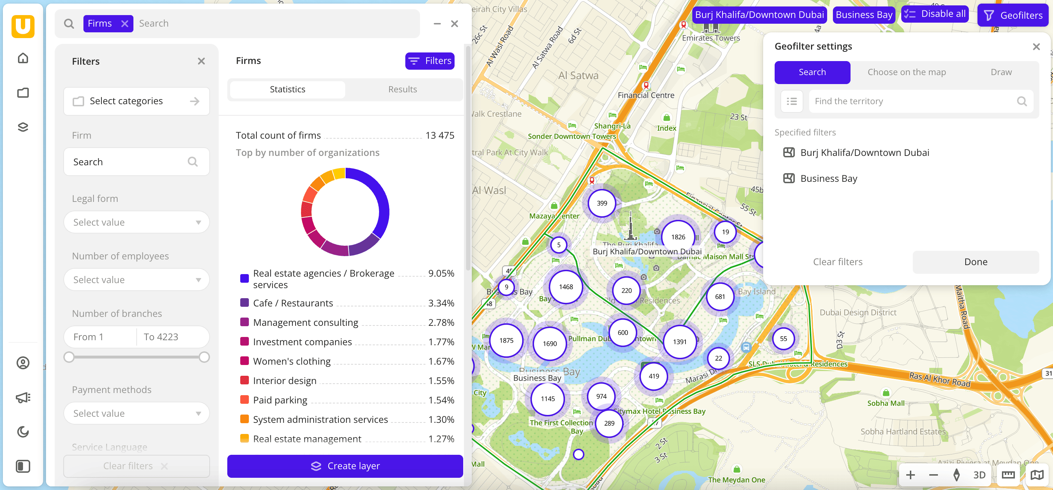
Task: Open Select categories arrow
Action: click(x=195, y=101)
